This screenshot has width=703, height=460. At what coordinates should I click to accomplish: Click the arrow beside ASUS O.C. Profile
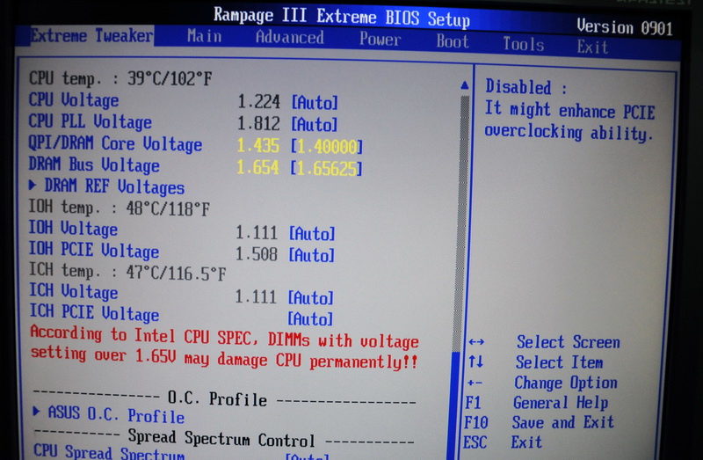pos(36,411)
